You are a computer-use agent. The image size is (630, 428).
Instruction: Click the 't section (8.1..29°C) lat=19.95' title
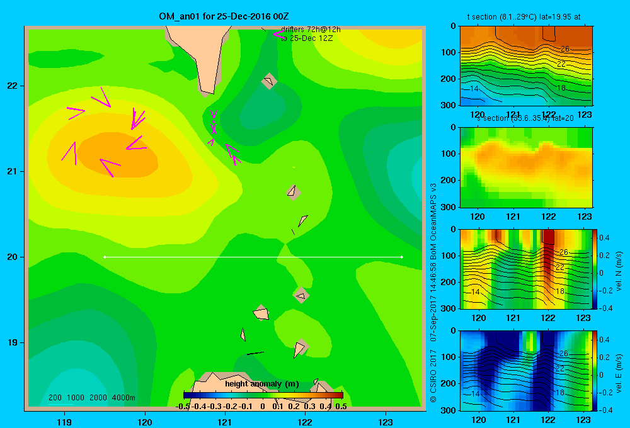pos(524,17)
